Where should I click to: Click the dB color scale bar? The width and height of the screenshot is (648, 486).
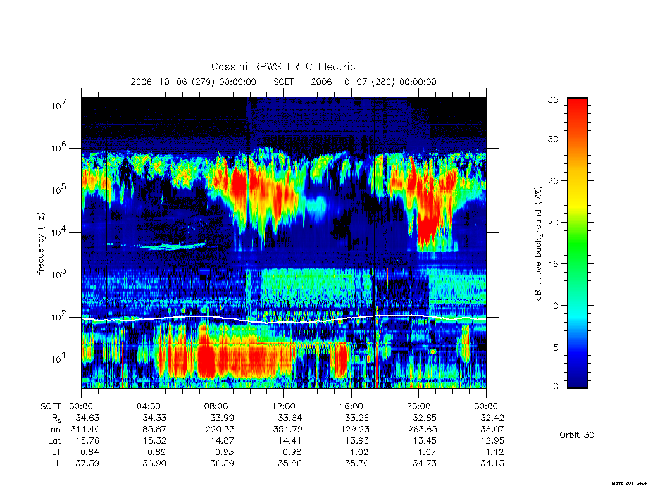[577, 243]
